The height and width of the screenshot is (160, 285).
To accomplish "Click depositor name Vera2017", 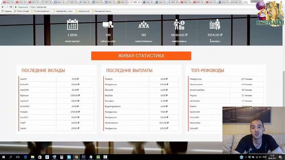I will (24, 117).
